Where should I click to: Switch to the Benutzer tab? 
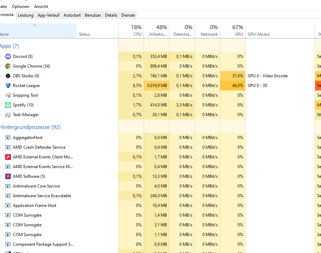(93, 15)
